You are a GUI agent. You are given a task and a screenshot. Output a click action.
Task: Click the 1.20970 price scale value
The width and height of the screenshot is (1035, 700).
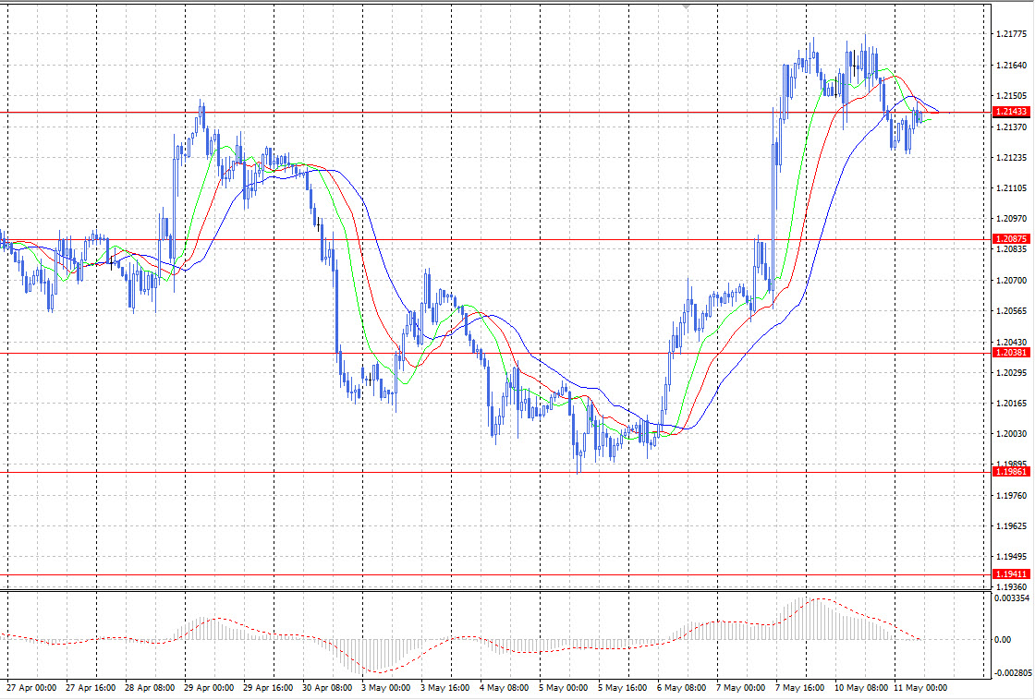tap(1011, 218)
